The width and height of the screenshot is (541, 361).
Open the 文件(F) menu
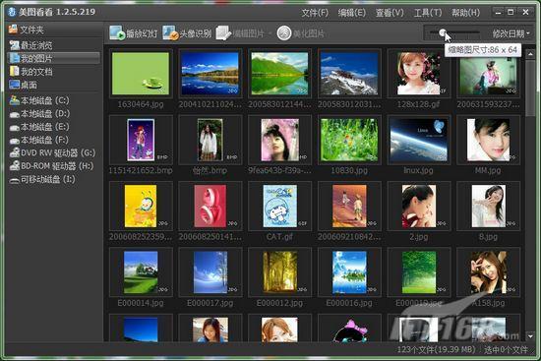(x=315, y=13)
